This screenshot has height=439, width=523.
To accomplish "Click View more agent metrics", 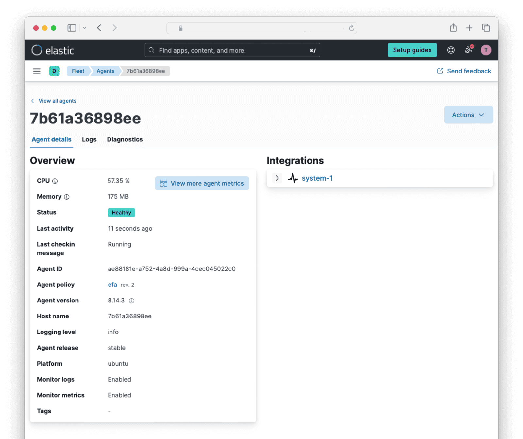I will [202, 183].
